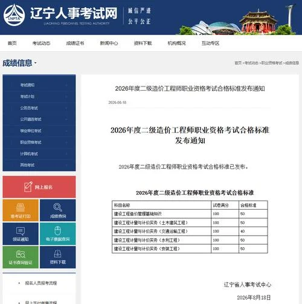Click the 准考证打印 printer icon
Viewport: 302px width, 304px height.
[x=21, y=207]
